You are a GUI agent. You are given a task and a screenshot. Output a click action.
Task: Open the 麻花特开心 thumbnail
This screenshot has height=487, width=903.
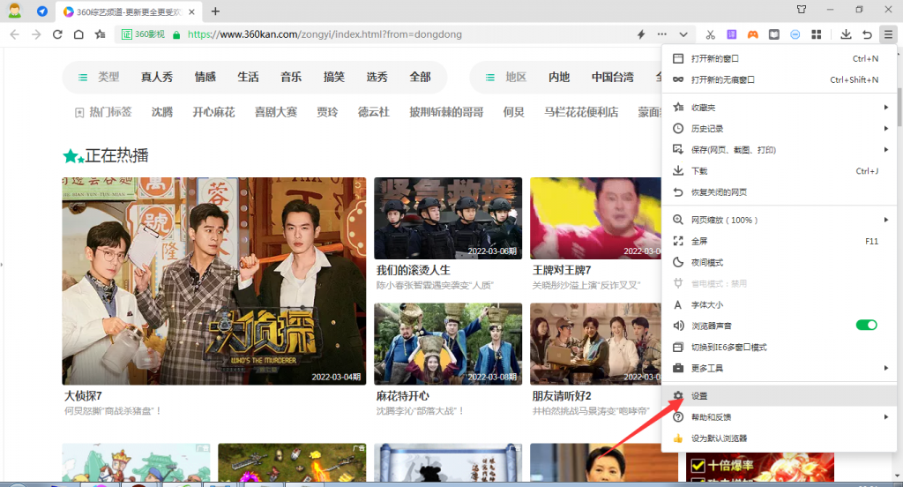click(x=448, y=344)
